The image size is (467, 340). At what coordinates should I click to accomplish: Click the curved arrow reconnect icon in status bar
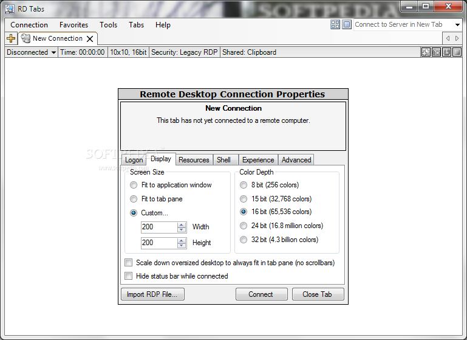point(446,52)
